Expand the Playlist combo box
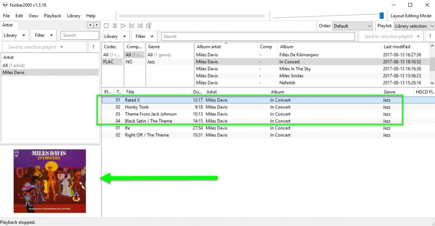This screenshot has height=226, width=435. 414,26
